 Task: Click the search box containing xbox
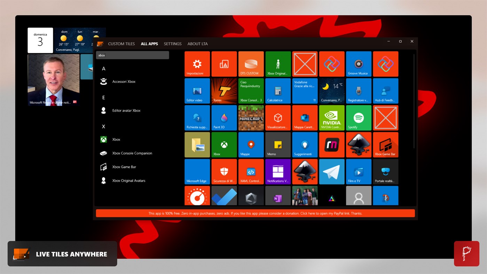[x=132, y=55]
